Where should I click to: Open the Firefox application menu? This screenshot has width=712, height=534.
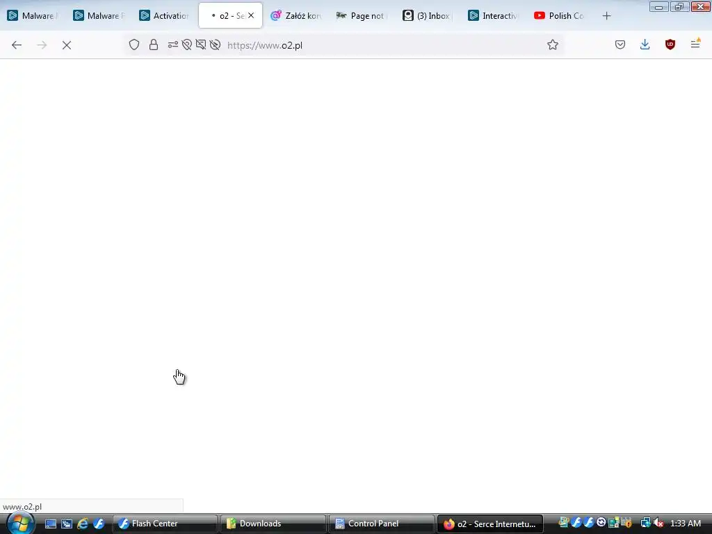[x=695, y=44]
